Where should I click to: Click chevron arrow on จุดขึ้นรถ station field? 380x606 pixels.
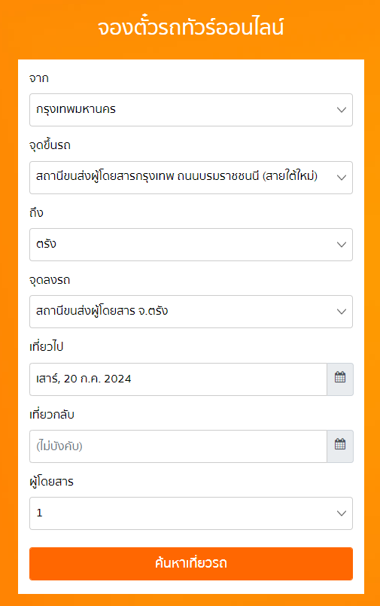point(342,178)
